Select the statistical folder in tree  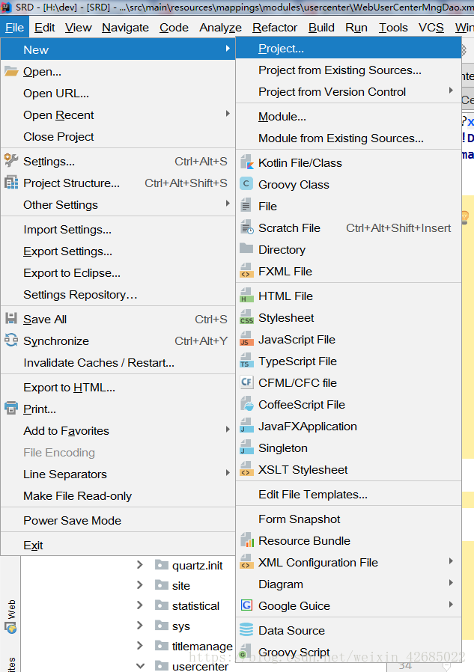pos(195,606)
